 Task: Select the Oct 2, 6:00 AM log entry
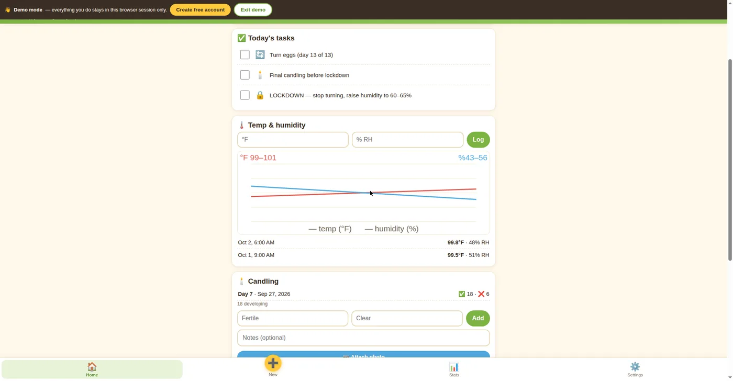[x=363, y=242]
